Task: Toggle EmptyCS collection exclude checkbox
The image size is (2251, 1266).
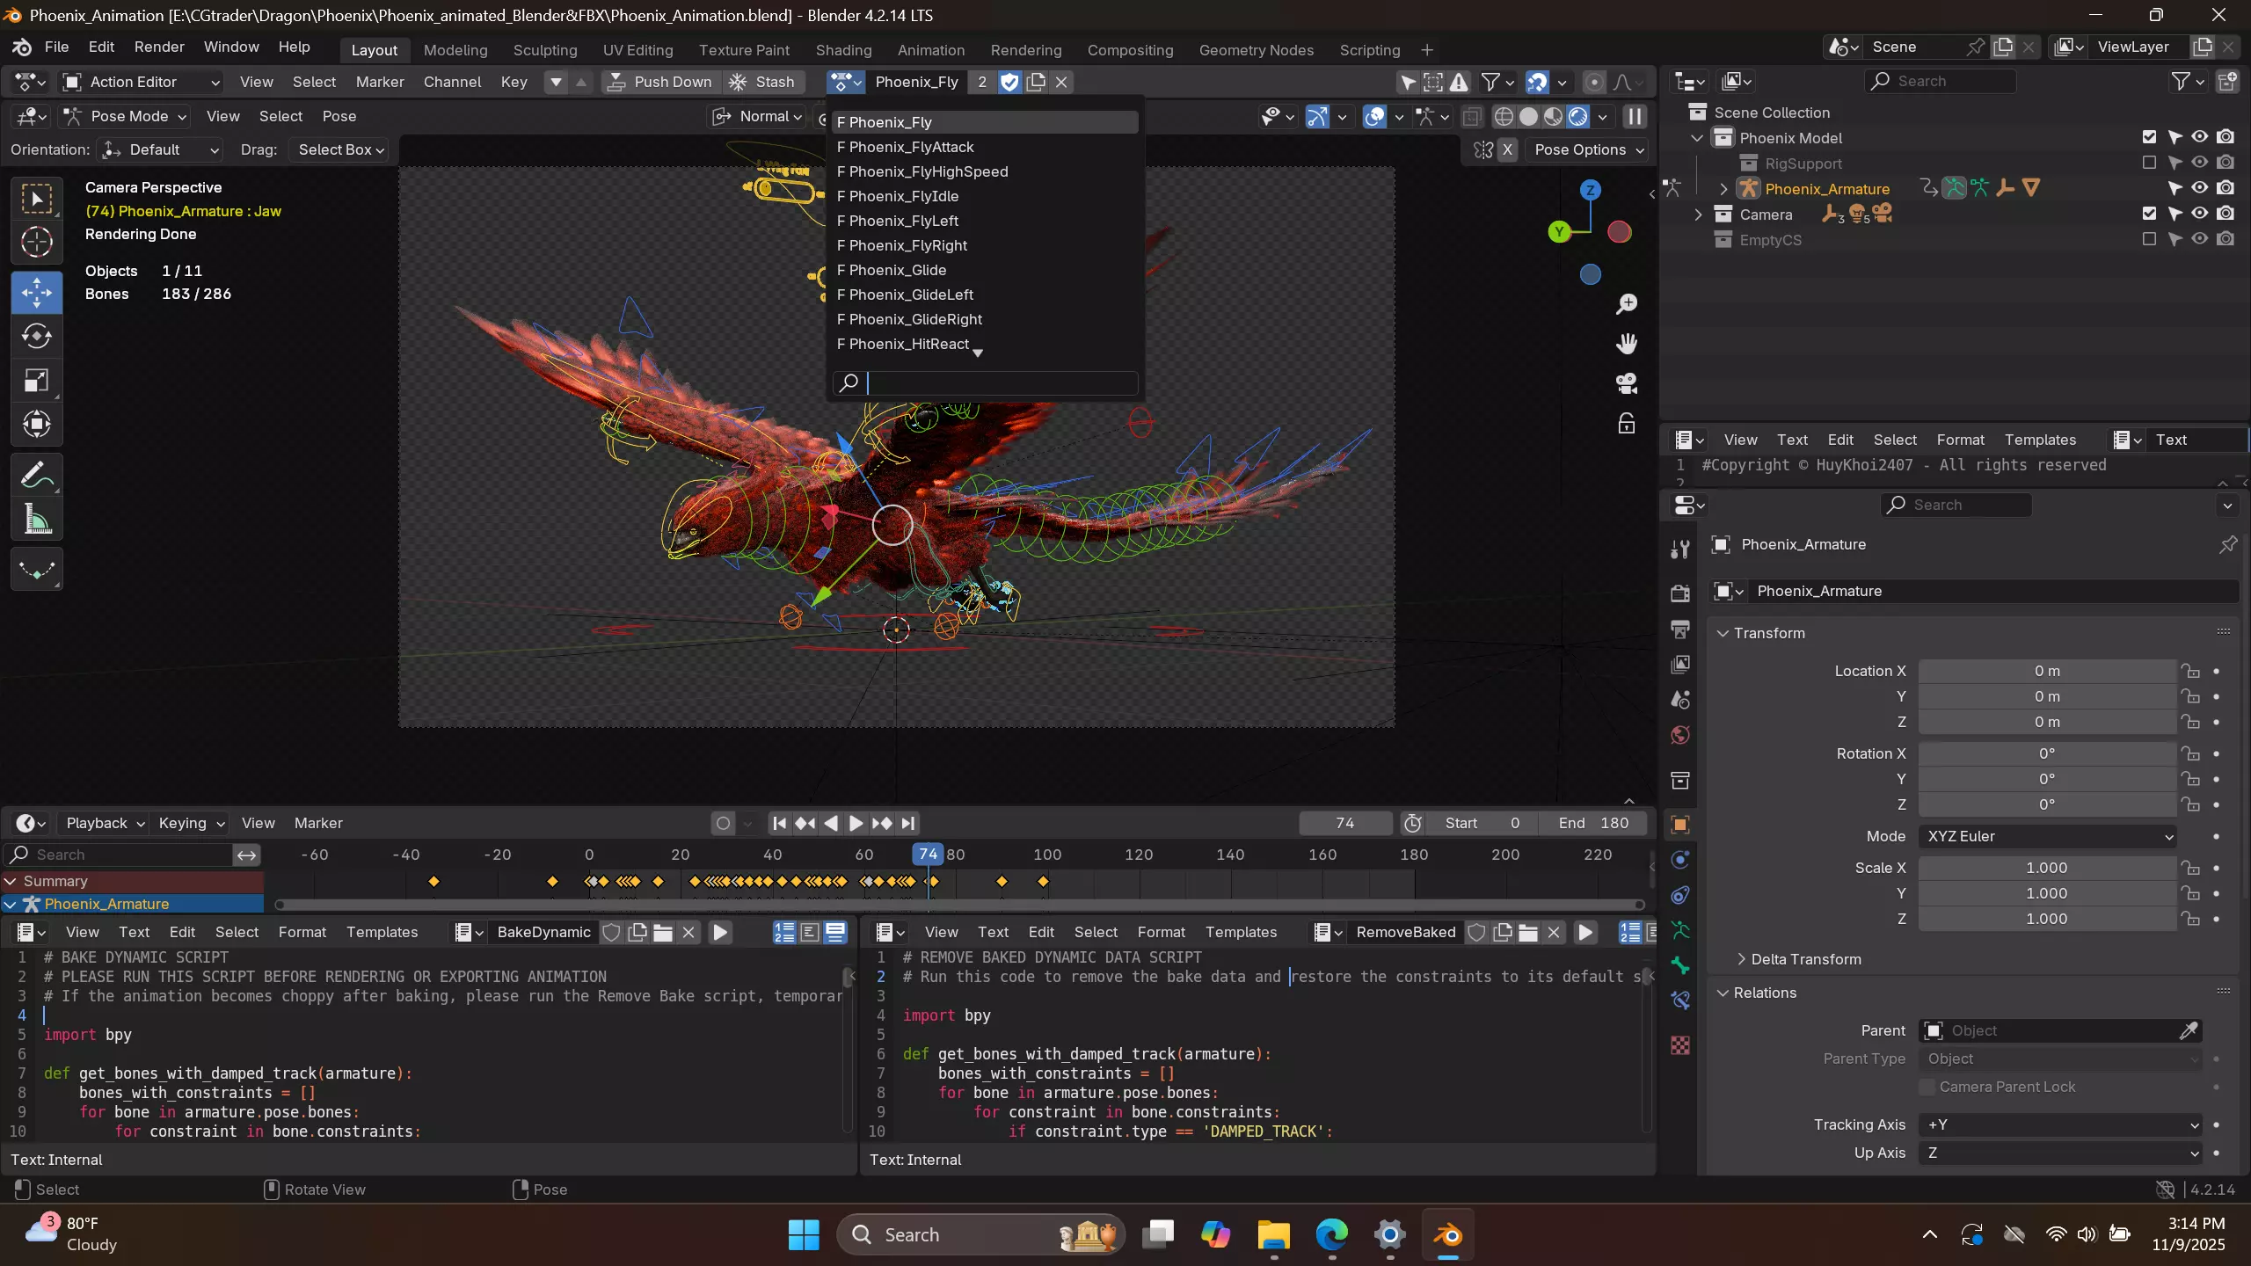Action: pyautogui.click(x=2149, y=239)
